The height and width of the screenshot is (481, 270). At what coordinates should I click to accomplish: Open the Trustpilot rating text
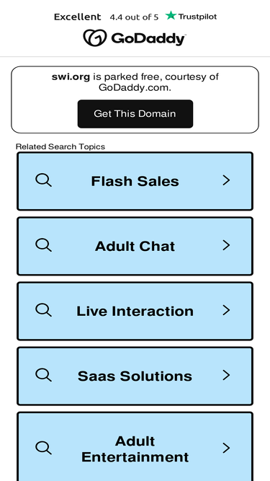coord(134,17)
